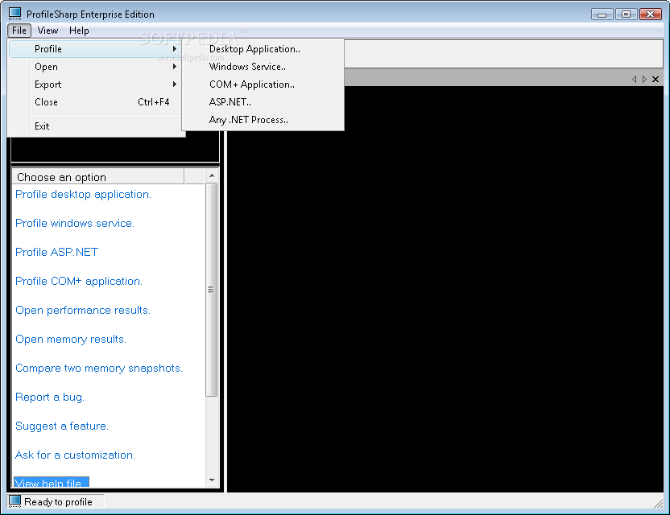The height and width of the screenshot is (515, 670).
Task: Open the File menu
Action: (19, 31)
